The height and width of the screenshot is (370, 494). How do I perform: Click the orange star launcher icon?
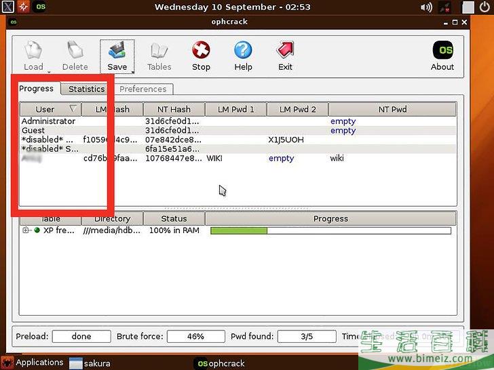pos(23,7)
